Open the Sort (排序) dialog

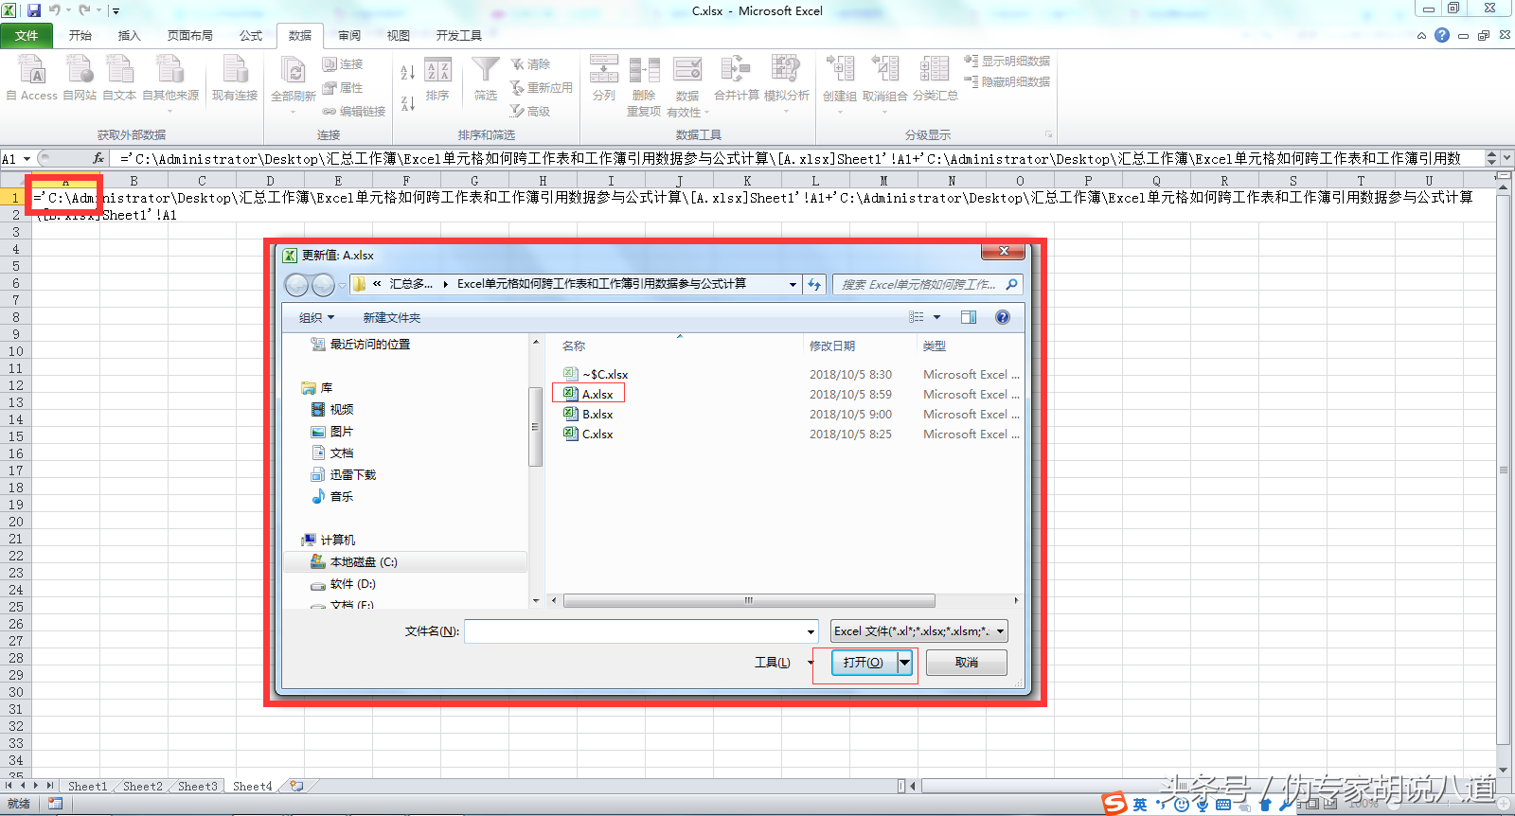pyautogui.click(x=437, y=80)
